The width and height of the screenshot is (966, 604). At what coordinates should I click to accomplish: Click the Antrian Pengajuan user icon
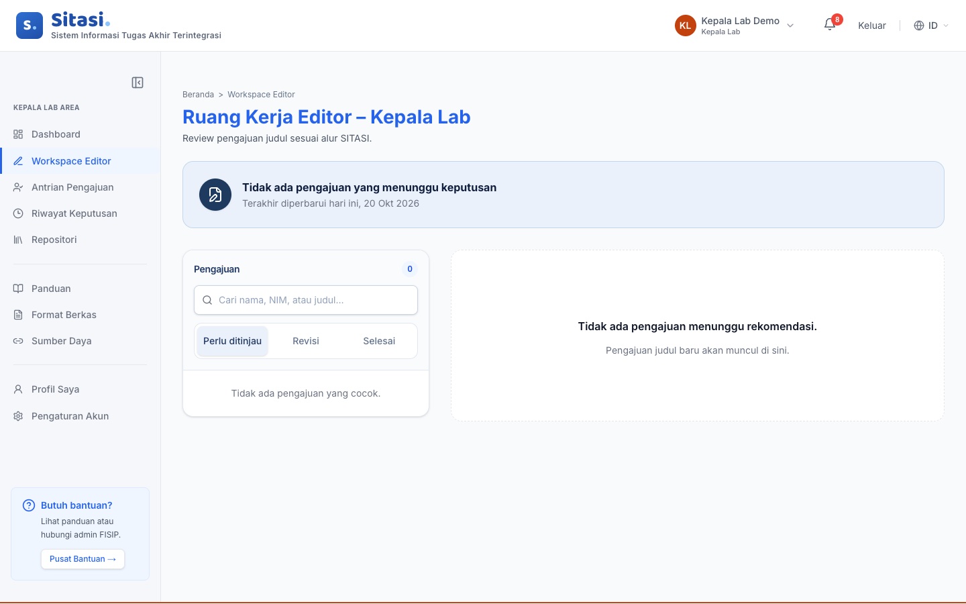coord(18,187)
